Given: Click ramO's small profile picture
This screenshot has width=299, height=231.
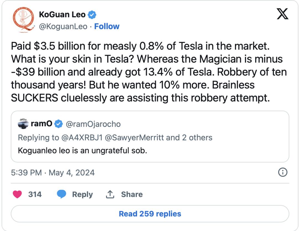Looking at the screenshot, I should [x=23, y=124].
